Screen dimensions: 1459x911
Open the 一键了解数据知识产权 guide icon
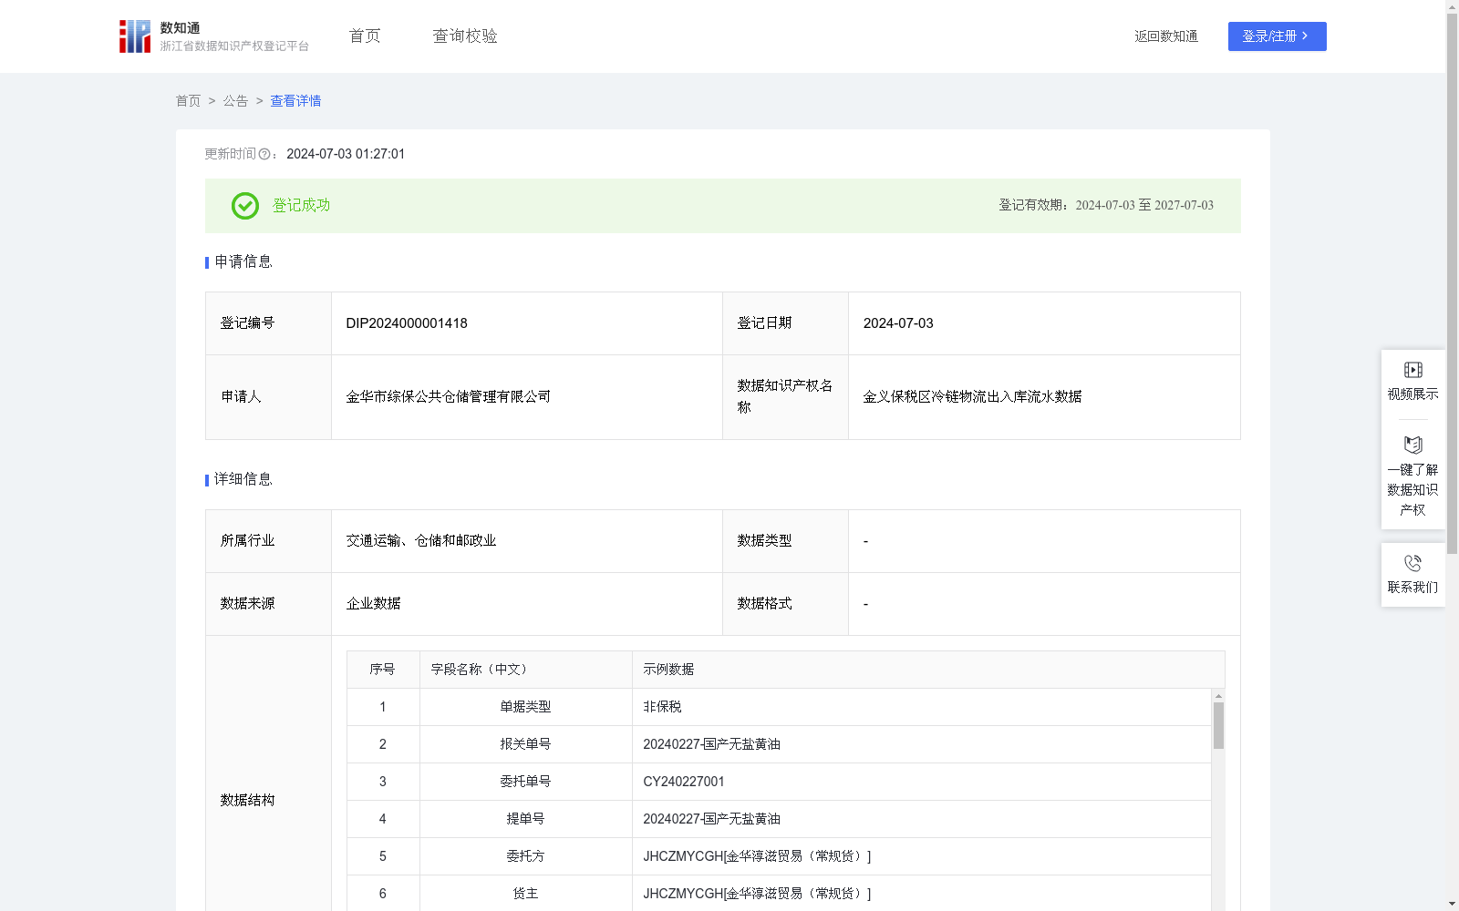click(1412, 445)
